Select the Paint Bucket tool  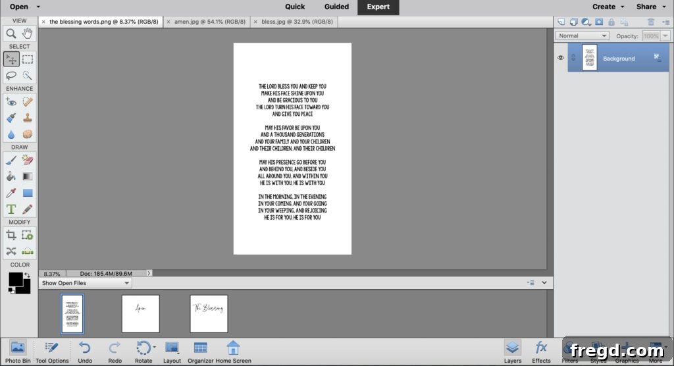pyautogui.click(x=11, y=176)
